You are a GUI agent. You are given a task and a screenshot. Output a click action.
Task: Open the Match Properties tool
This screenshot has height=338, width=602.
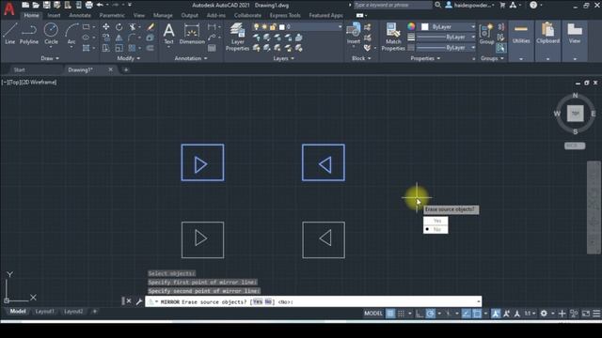[x=393, y=37]
